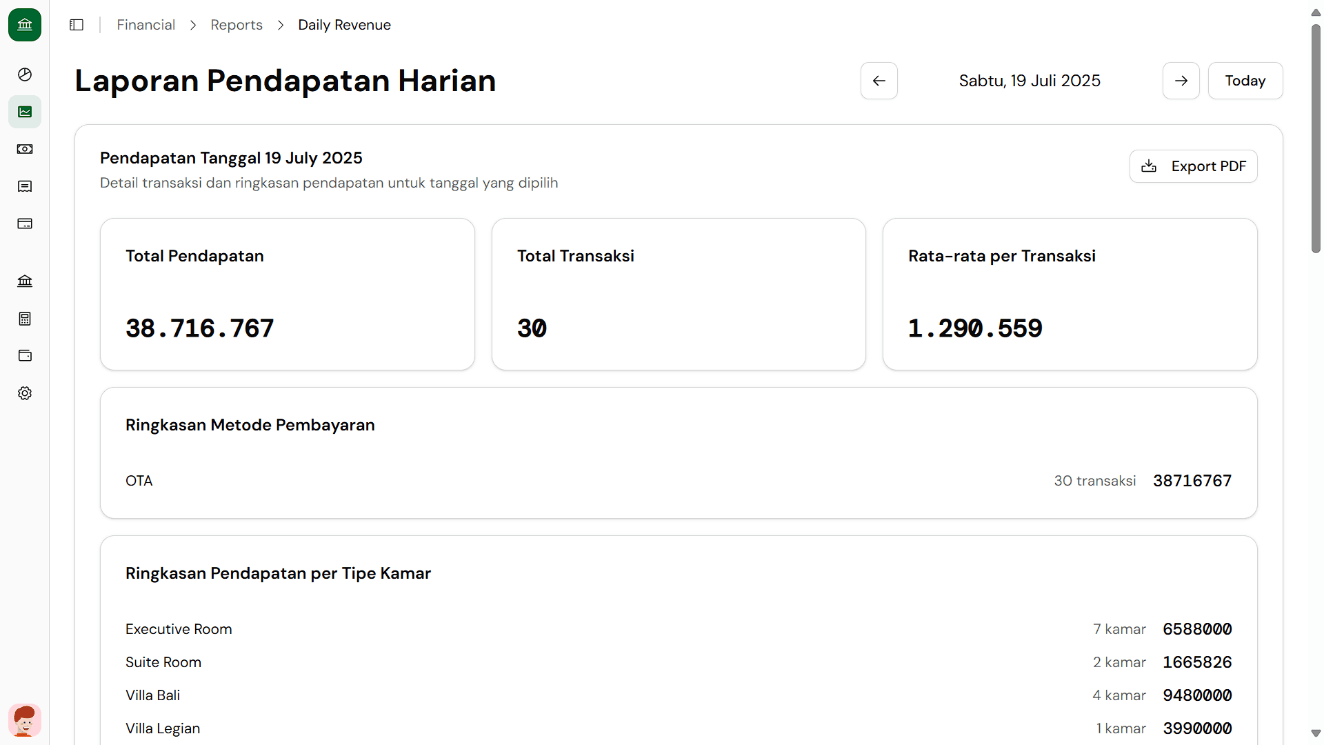
Task: Open the banknote payments icon
Action: 25,149
